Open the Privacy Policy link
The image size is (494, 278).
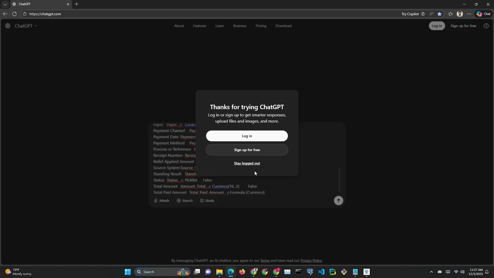pyautogui.click(x=311, y=261)
